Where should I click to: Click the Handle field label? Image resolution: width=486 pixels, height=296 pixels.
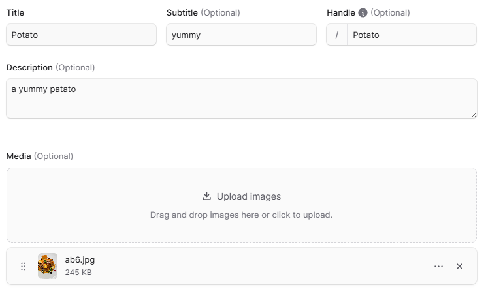pos(340,13)
